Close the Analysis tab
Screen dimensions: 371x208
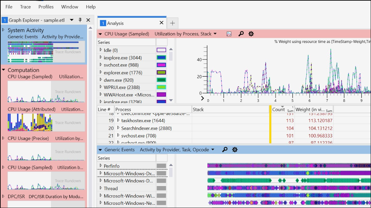pos(161,23)
